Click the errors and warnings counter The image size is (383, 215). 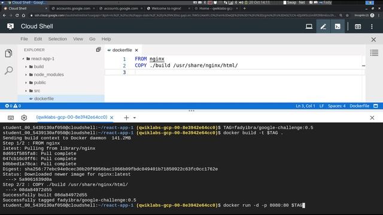(13, 106)
